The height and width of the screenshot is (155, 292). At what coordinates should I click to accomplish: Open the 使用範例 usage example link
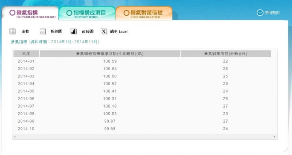(x=272, y=13)
